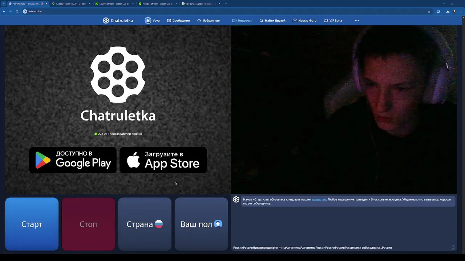
Task: Close the Чат Рулетка tab
Action: click(x=46, y=4)
